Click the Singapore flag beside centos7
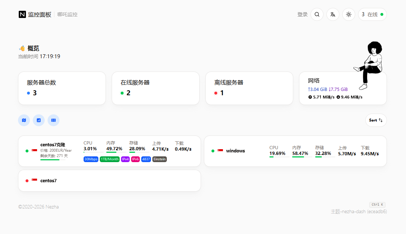This screenshot has height=234, width=406. point(34,180)
